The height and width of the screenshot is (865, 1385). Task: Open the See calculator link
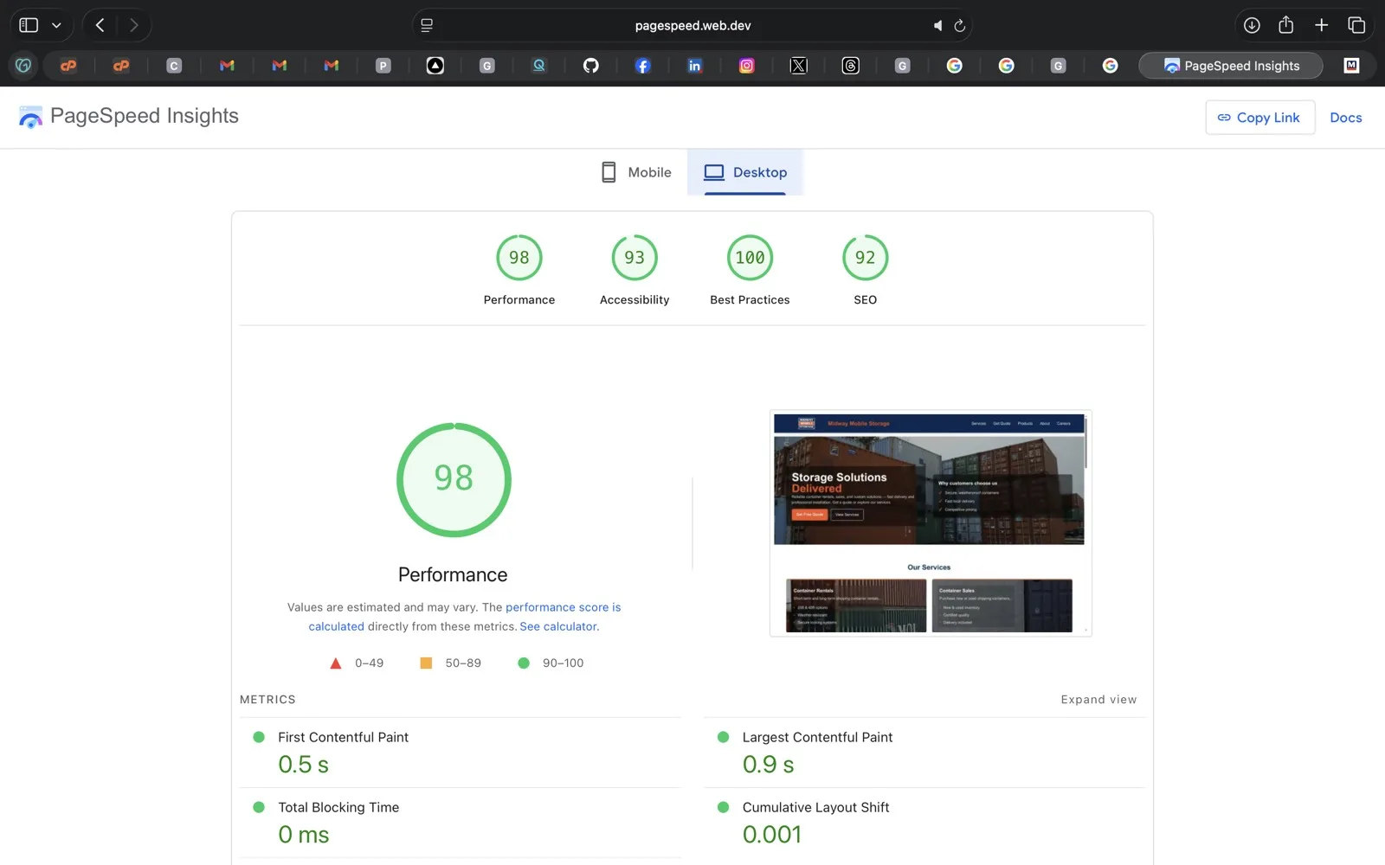pos(557,626)
